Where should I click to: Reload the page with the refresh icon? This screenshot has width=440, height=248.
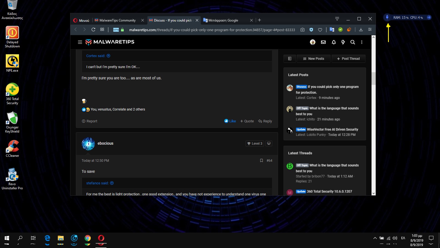pyautogui.click(x=93, y=29)
